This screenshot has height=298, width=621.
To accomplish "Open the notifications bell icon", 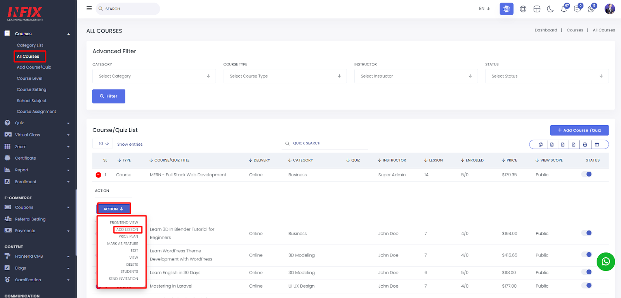I will (564, 9).
